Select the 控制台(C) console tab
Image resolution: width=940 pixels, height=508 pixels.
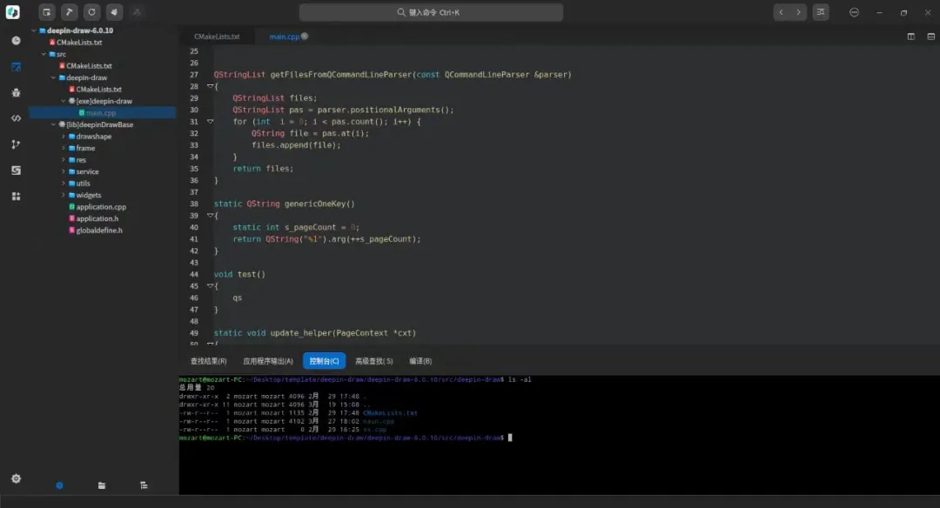click(x=325, y=361)
